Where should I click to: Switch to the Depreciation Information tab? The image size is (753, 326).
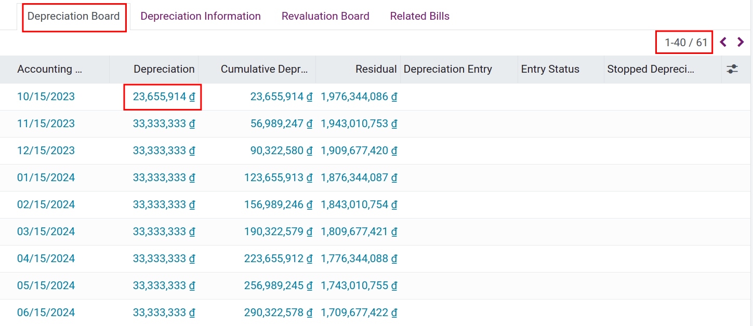point(200,16)
